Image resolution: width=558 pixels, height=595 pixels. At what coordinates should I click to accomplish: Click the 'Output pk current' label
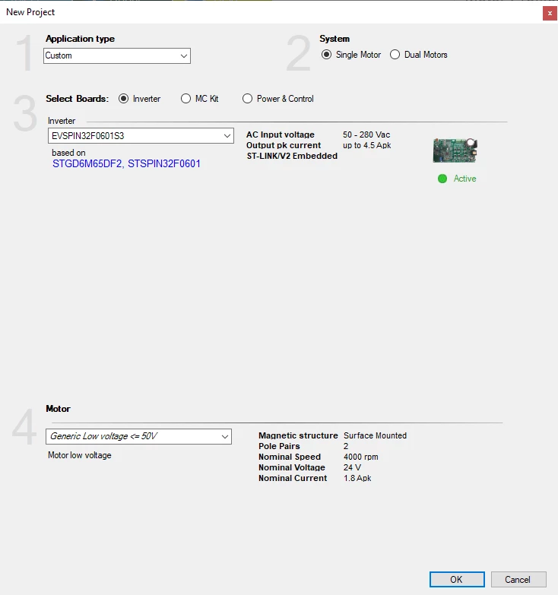pos(284,145)
